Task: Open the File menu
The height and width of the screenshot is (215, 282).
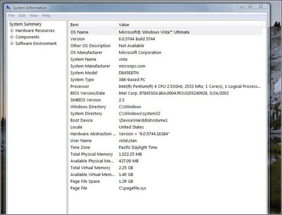Action: [x=11, y=15]
